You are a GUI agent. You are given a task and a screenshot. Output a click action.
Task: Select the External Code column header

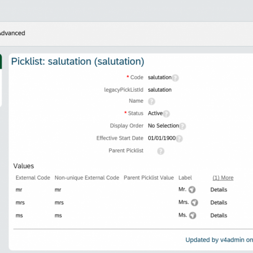tap(33, 178)
